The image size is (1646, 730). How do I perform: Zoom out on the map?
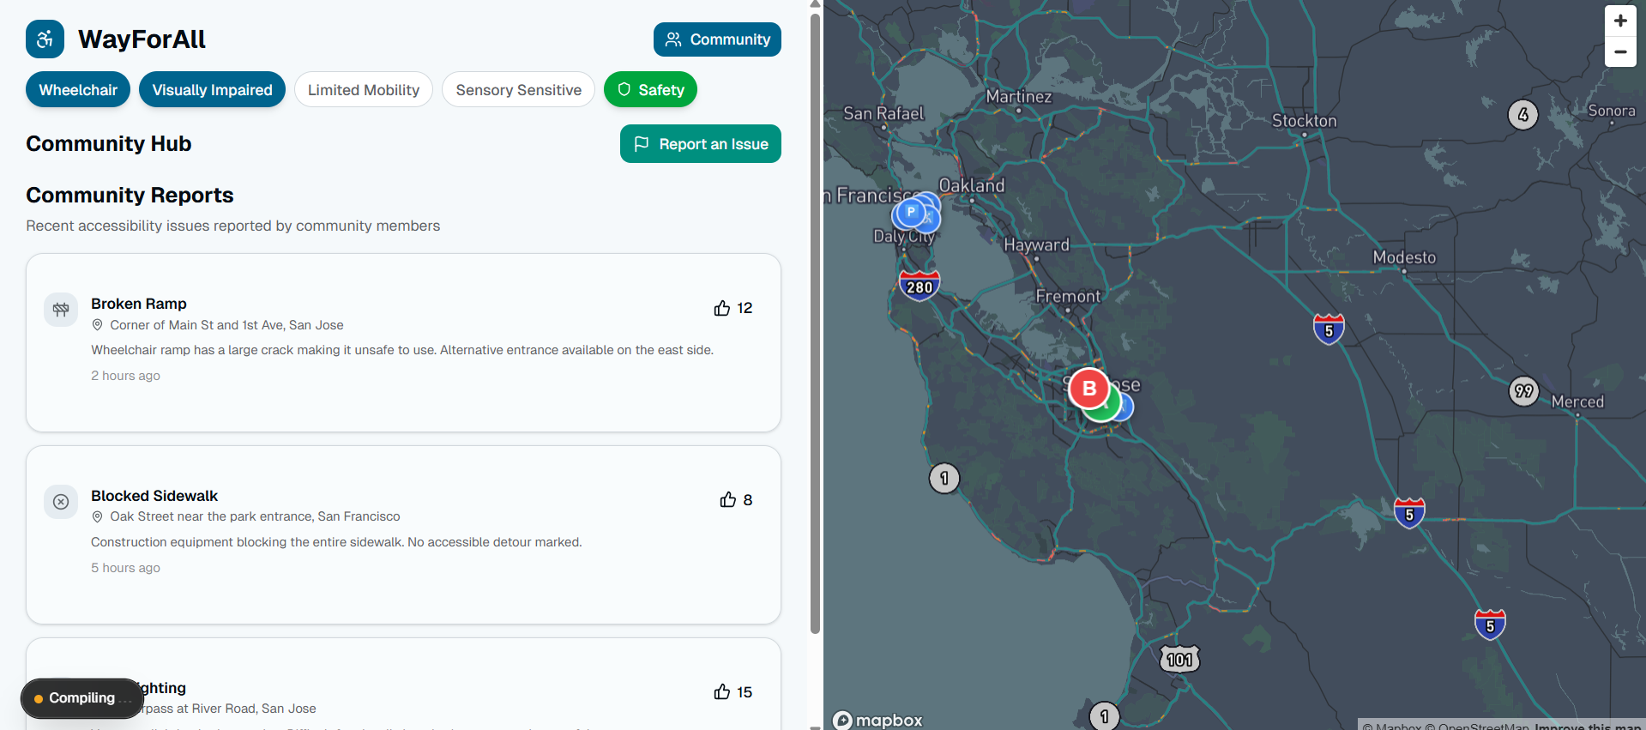pos(1620,51)
